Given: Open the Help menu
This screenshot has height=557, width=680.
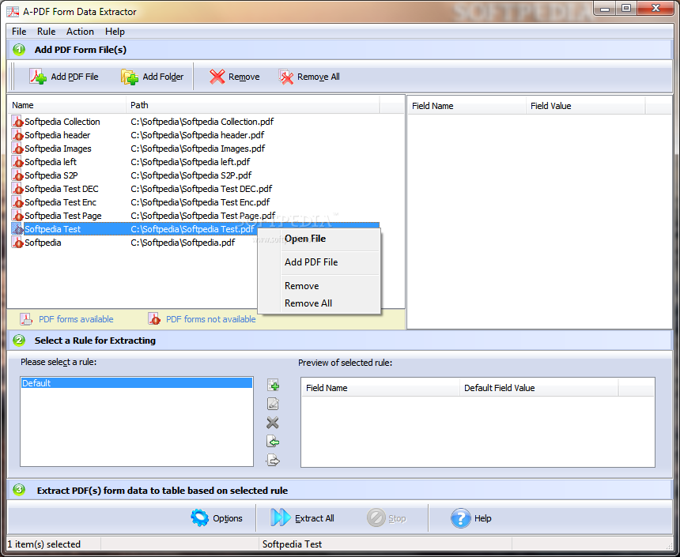Looking at the screenshot, I should 115,32.
